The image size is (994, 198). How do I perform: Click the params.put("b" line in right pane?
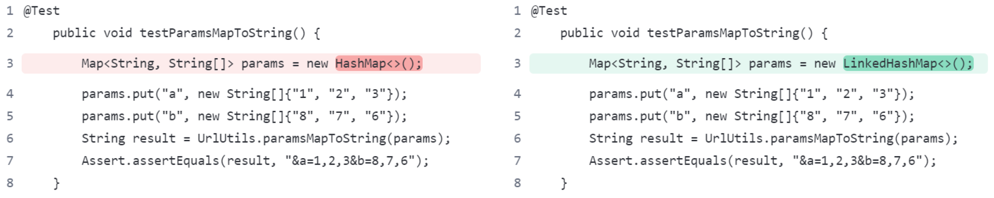tap(751, 116)
